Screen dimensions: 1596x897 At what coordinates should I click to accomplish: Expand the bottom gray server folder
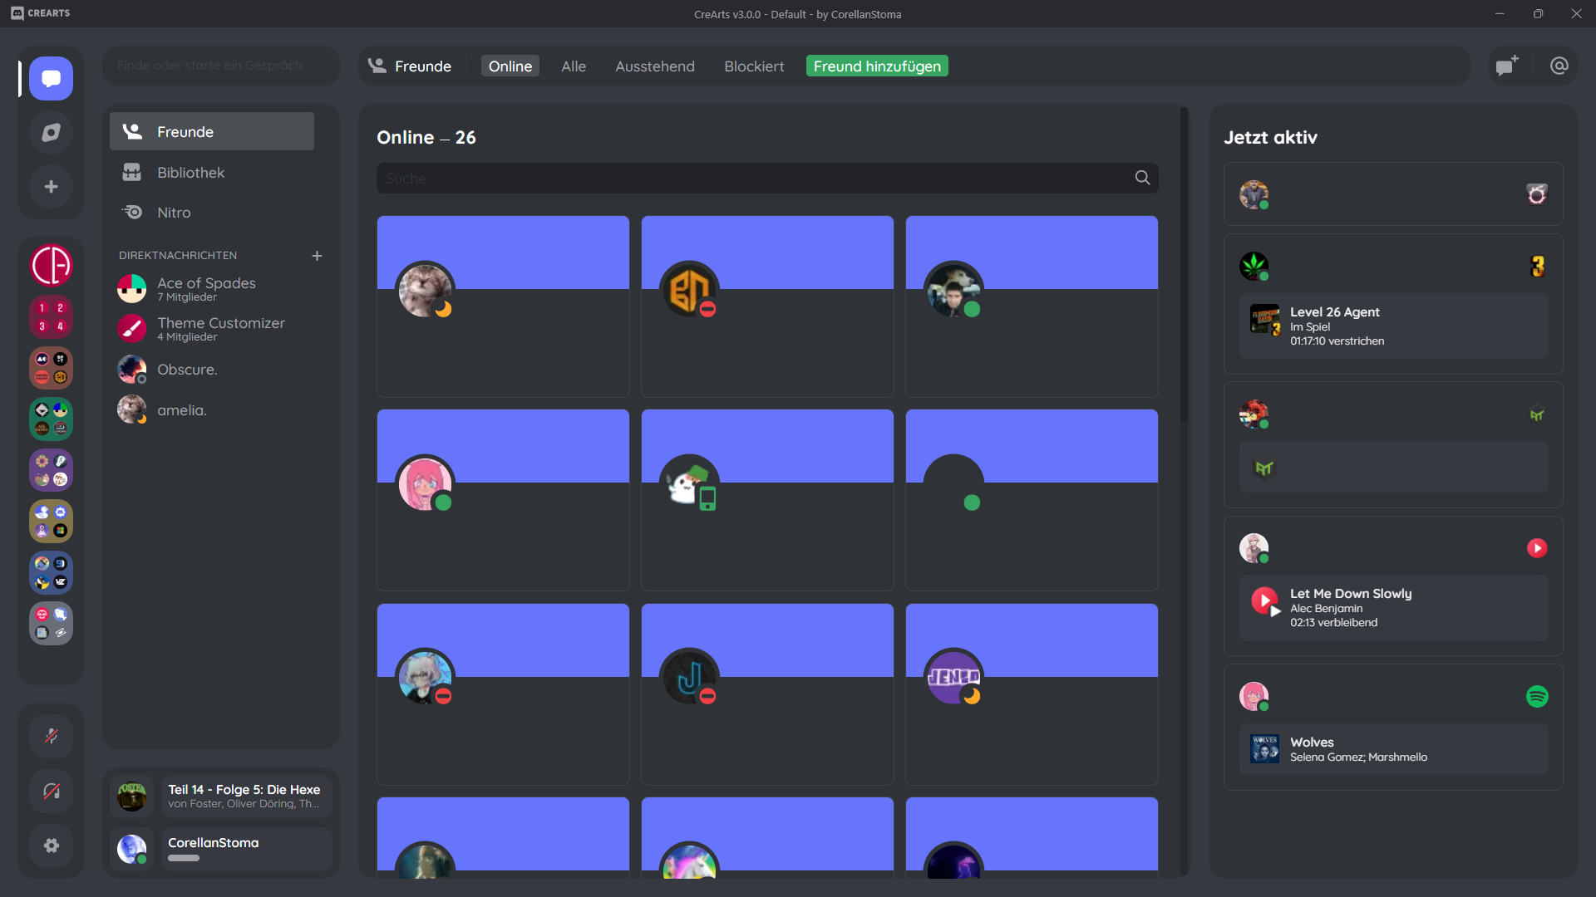pos(51,624)
